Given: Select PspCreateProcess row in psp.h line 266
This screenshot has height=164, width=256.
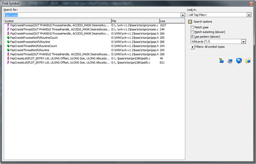Looking at the screenshot, I should [94, 33].
